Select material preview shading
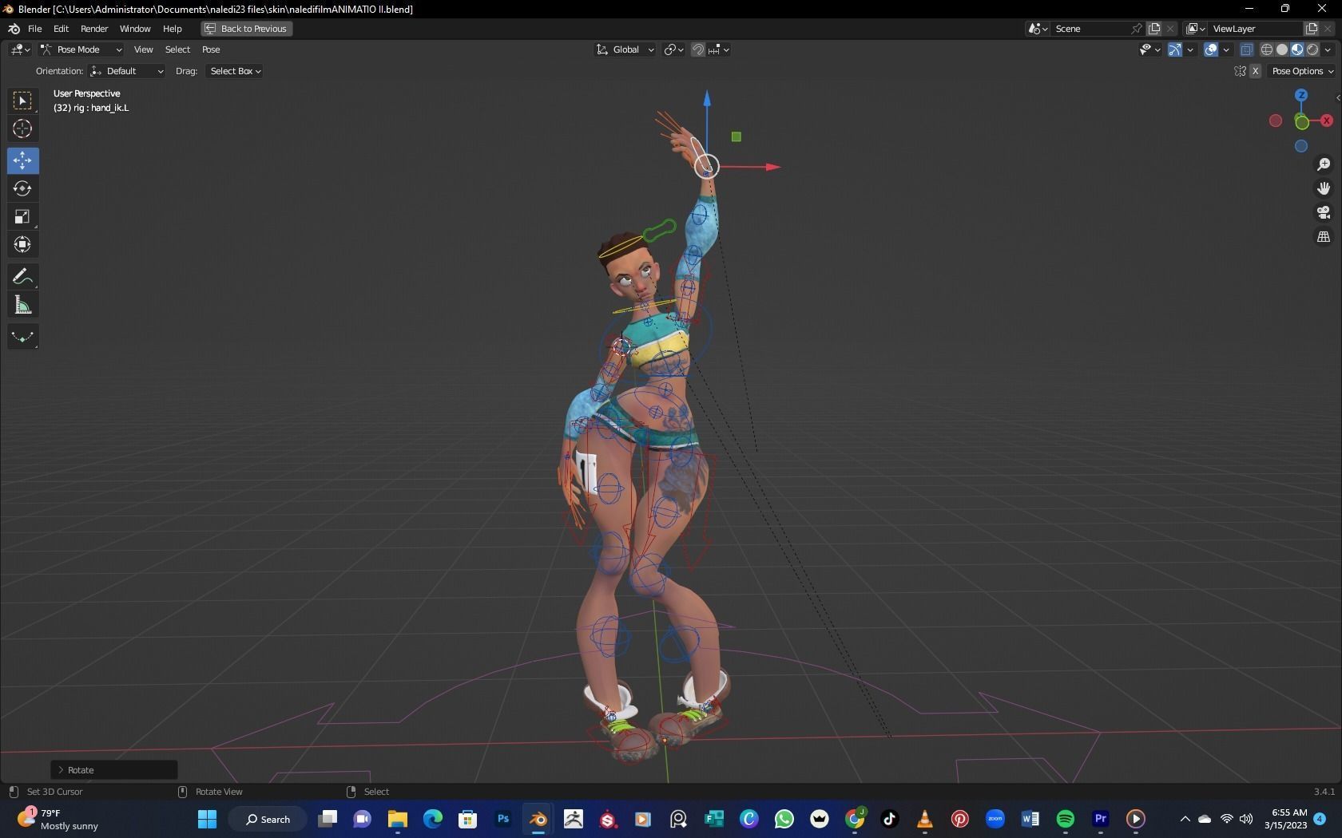 (x=1297, y=49)
